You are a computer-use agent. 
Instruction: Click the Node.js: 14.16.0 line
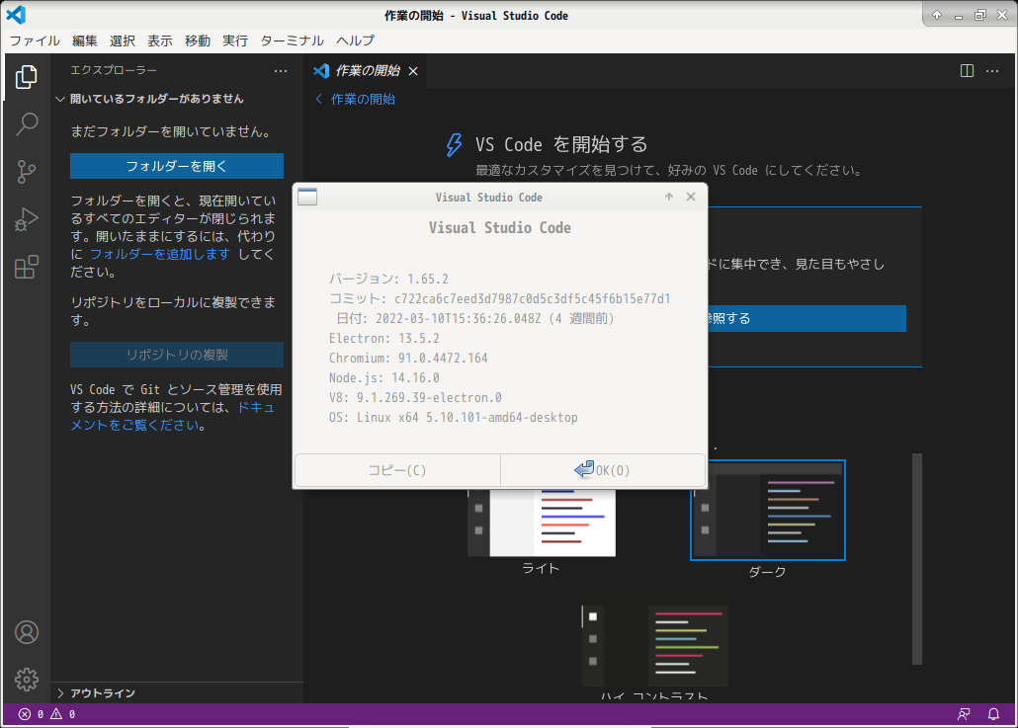tap(383, 378)
